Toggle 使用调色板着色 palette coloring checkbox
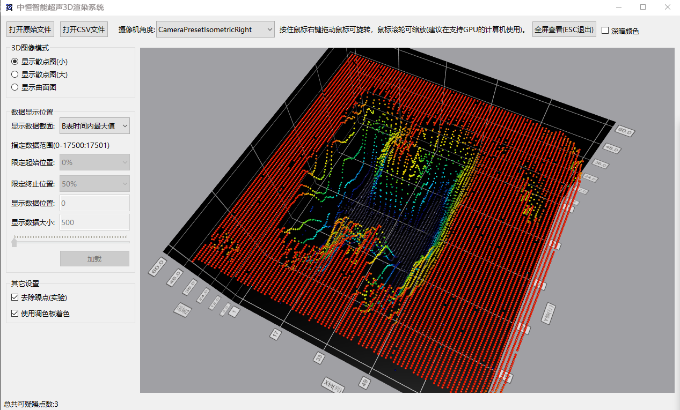Viewport: 680px width, 410px height. 14,314
